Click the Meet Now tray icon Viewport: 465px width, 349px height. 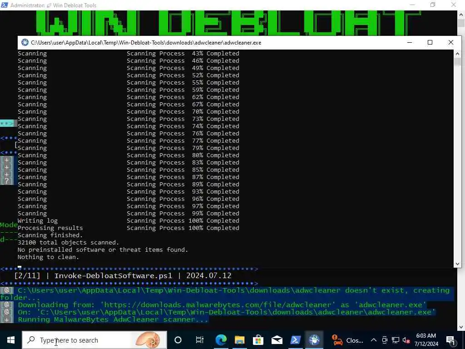click(385, 340)
